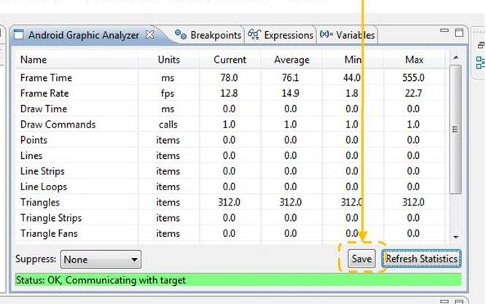Click the Min column header
This screenshot has width=486, height=304.
coord(353,60)
